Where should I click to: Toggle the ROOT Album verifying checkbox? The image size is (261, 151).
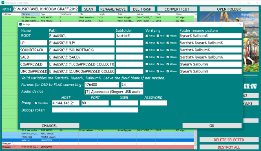click(x=168, y=36)
